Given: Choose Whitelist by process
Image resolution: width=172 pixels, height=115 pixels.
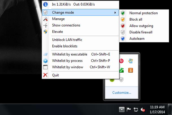Looking at the screenshot, I should tap(81, 61).
